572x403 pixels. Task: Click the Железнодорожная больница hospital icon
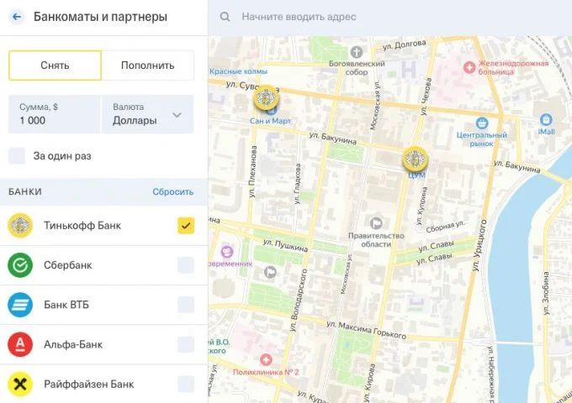[469, 67]
